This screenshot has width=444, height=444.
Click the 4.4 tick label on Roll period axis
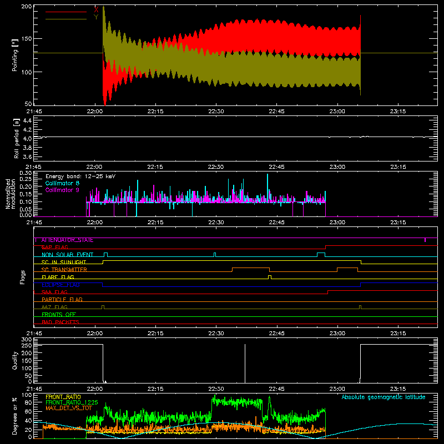pos(27,120)
